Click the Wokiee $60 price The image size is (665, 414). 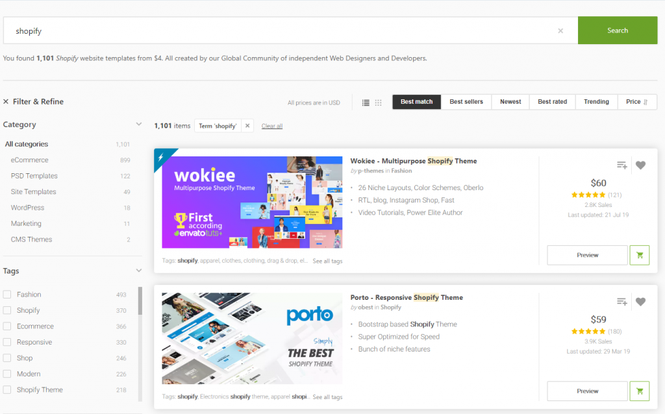click(x=598, y=183)
